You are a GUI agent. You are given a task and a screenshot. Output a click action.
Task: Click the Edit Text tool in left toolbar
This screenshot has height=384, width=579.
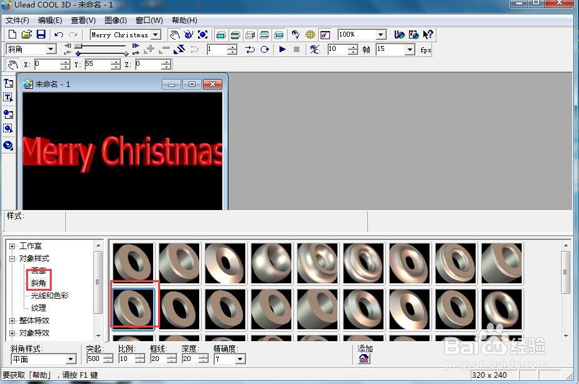click(8, 98)
